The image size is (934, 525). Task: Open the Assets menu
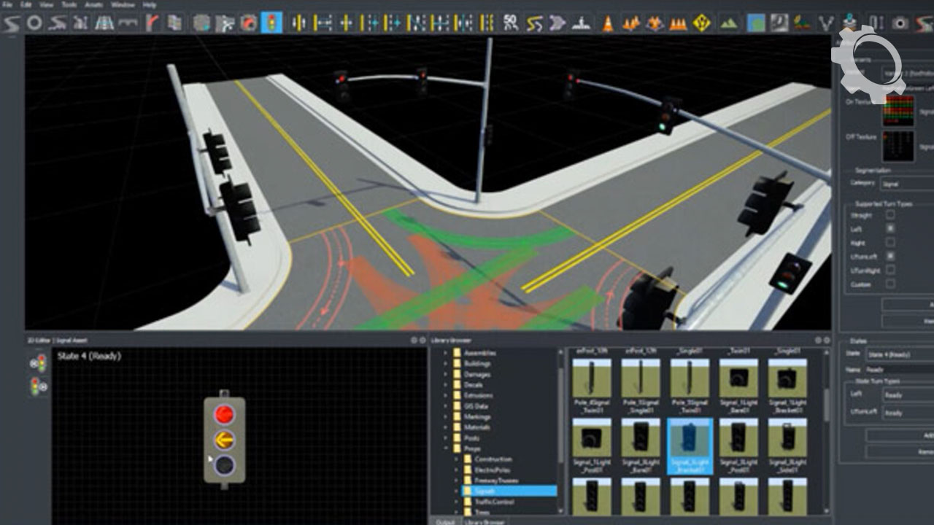tap(93, 4)
